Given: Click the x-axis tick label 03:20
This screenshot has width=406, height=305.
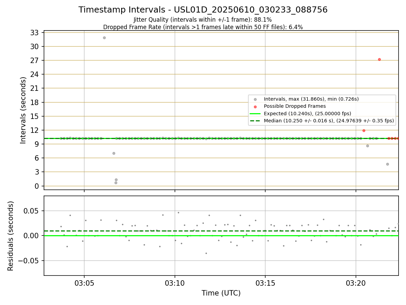Looking at the screenshot, I should [356, 283].
